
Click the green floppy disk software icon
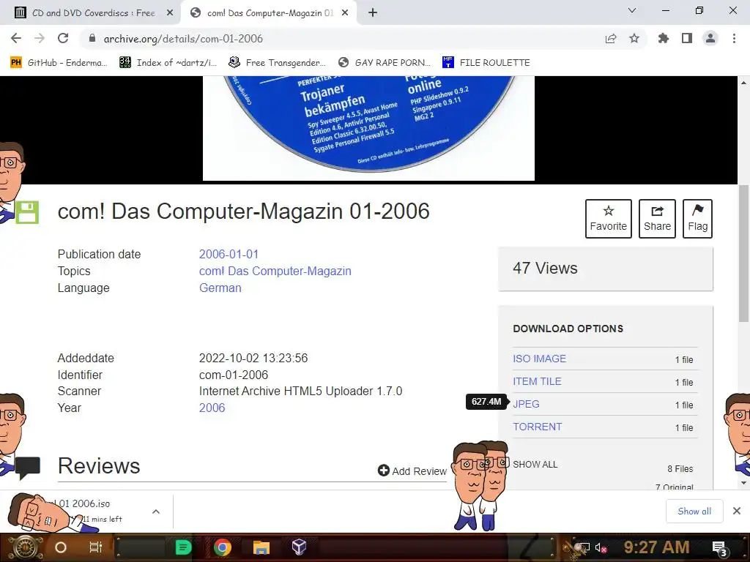(27, 212)
